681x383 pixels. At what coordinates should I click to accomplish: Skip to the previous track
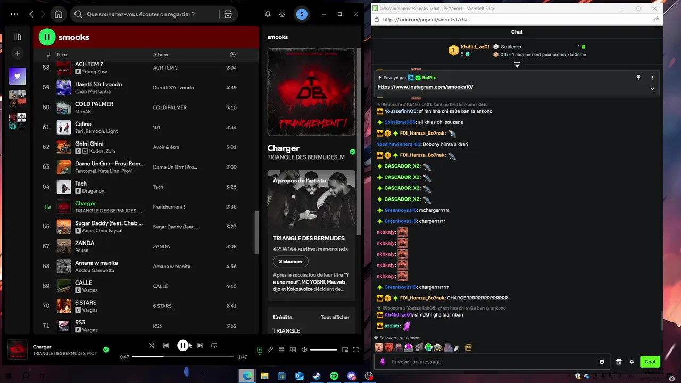[166, 345]
